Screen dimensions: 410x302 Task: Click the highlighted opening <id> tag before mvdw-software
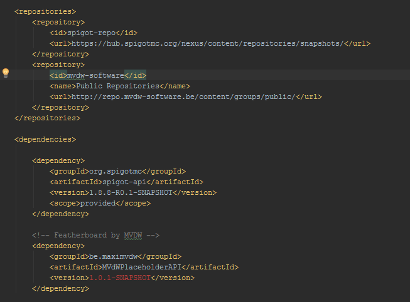58,75
